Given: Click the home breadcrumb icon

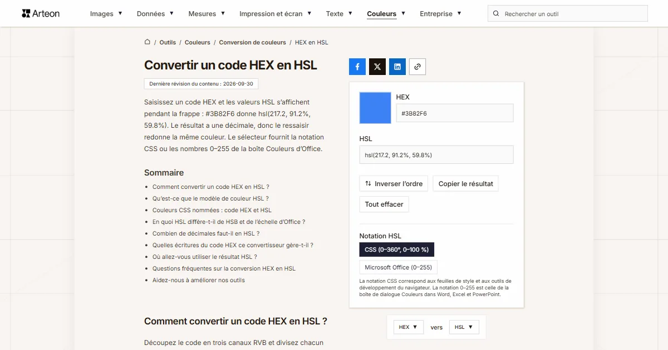Looking at the screenshot, I should click(x=148, y=42).
